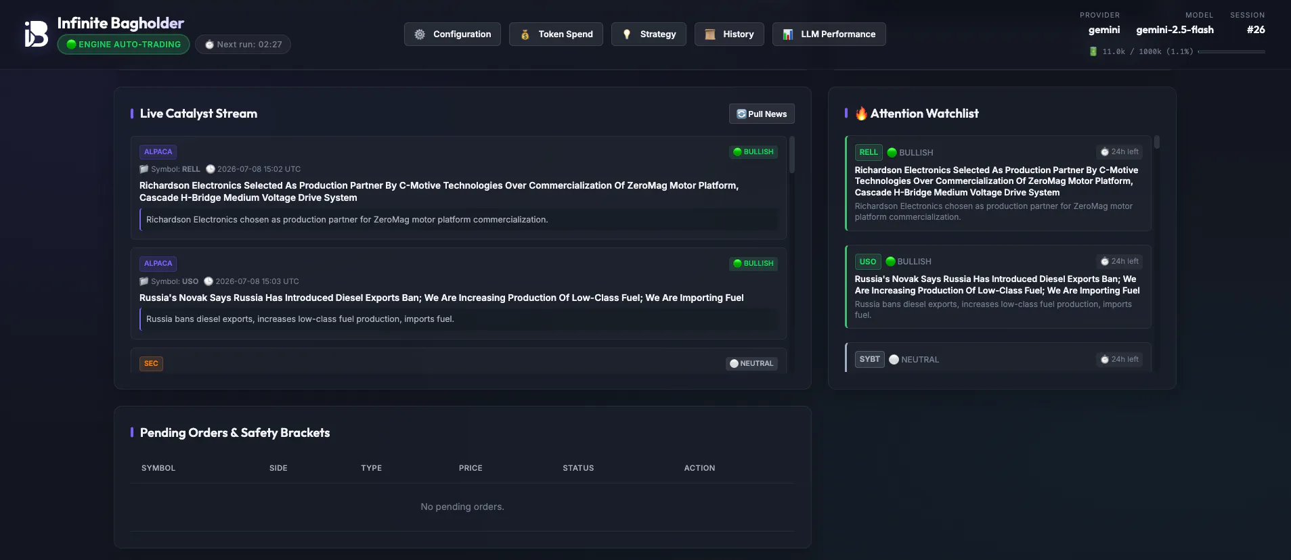The image size is (1291, 560).
Task: Click the Live Catalyst Stream scrollbar
Action: [792, 154]
